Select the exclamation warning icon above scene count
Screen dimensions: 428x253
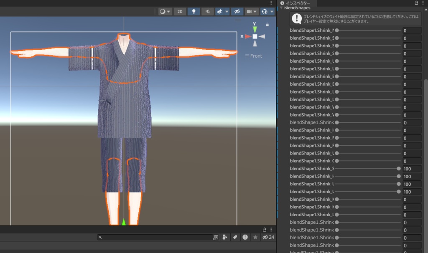(x=246, y=237)
